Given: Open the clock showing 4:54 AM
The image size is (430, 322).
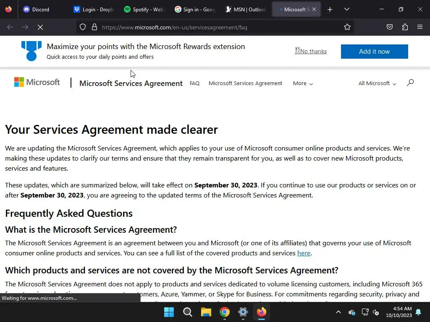Looking at the screenshot, I should [x=399, y=312].
